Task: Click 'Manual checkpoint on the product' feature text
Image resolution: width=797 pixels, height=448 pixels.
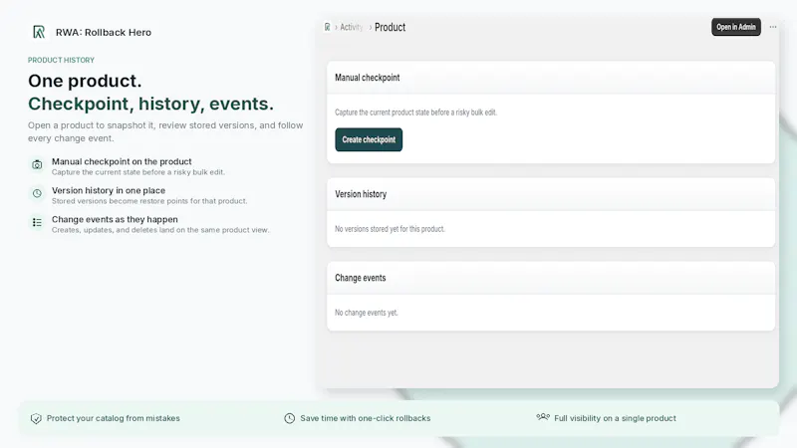Action: tap(122, 161)
